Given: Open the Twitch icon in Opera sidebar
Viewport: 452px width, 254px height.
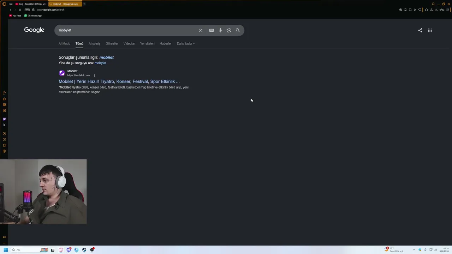Looking at the screenshot, I should [x=4, y=119].
